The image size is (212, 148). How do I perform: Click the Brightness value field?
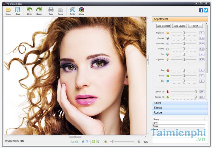click(202, 33)
